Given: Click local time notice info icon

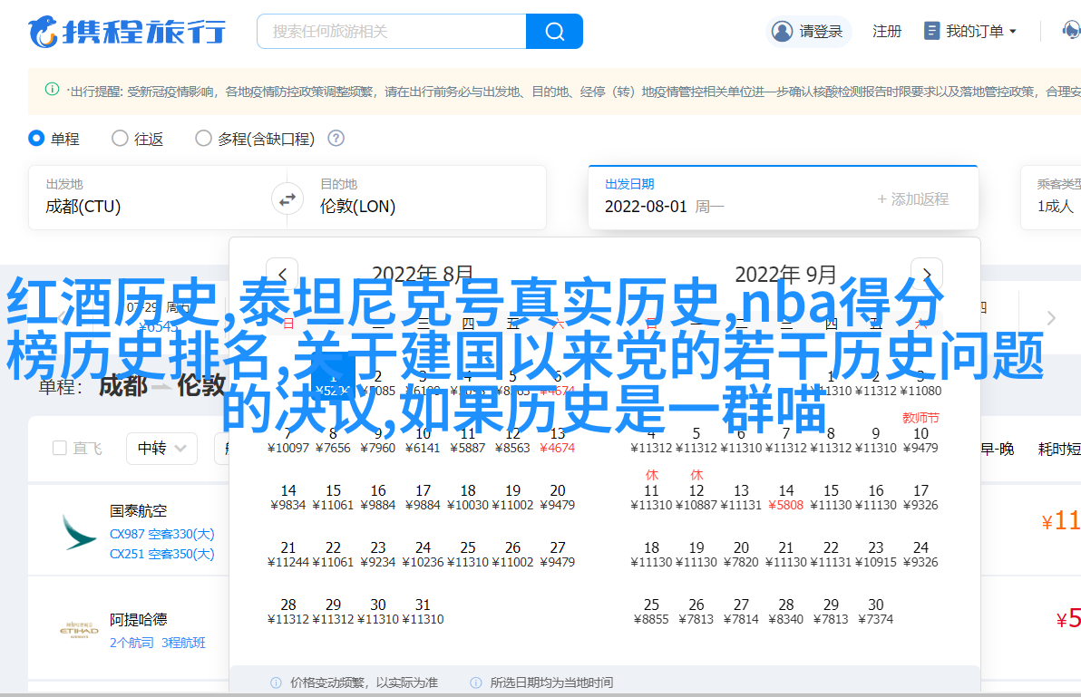Looking at the screenshot, I should coord(476,682).
